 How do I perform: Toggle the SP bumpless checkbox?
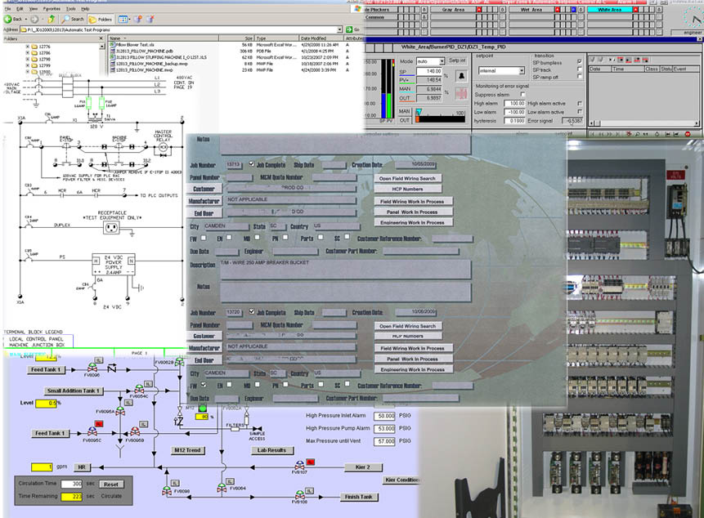tap(579, 61)
